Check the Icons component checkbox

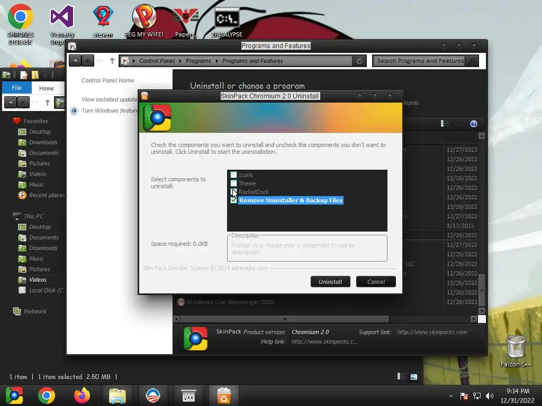point(233,174)
